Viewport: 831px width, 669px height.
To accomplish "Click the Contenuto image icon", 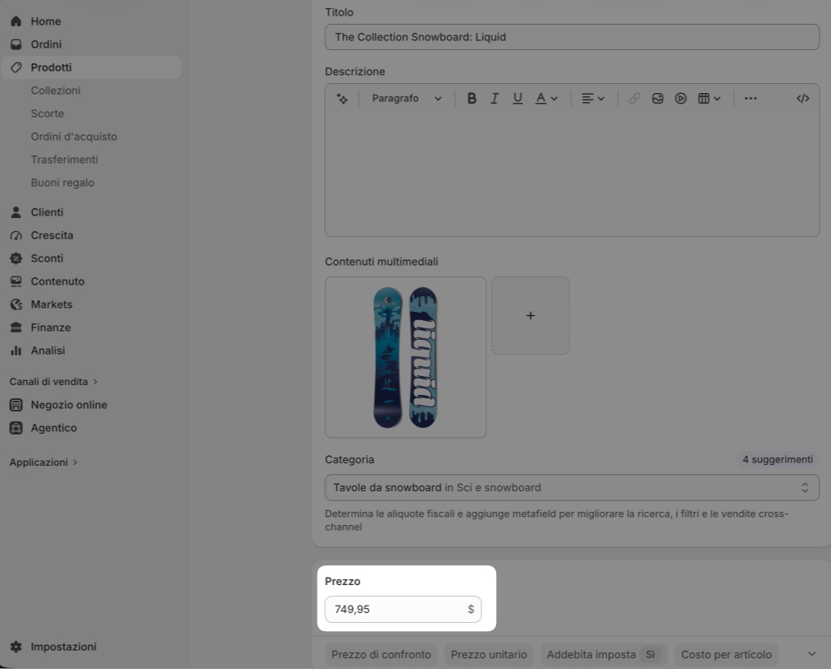I will 16,281.
